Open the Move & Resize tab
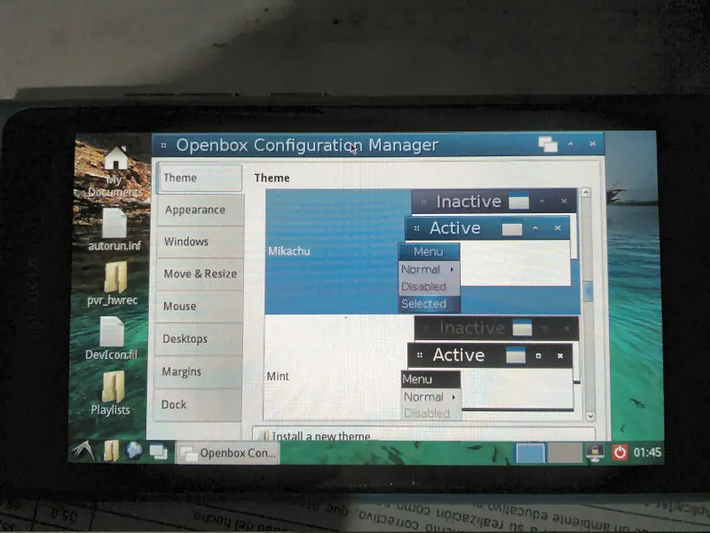 [199, 274]
